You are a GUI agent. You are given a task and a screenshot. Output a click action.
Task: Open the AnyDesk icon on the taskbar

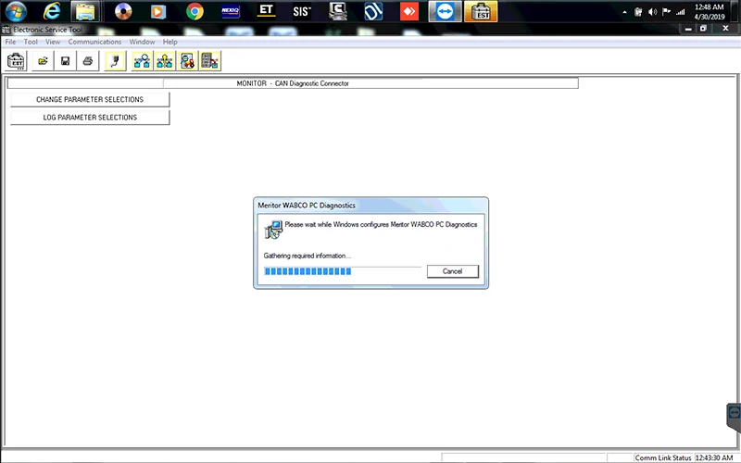pyautogui.click(x=409, y=11)
